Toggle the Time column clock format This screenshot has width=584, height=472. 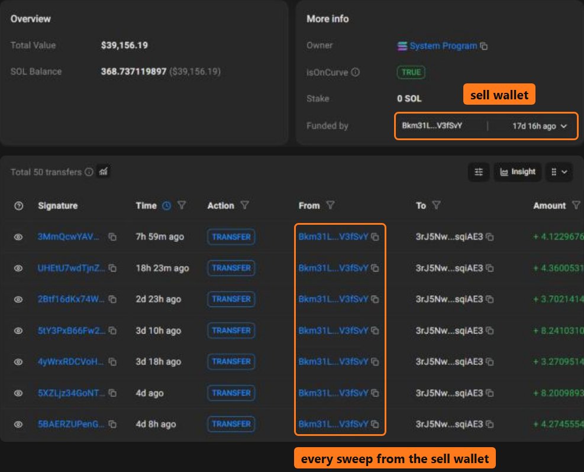(166, 205)
